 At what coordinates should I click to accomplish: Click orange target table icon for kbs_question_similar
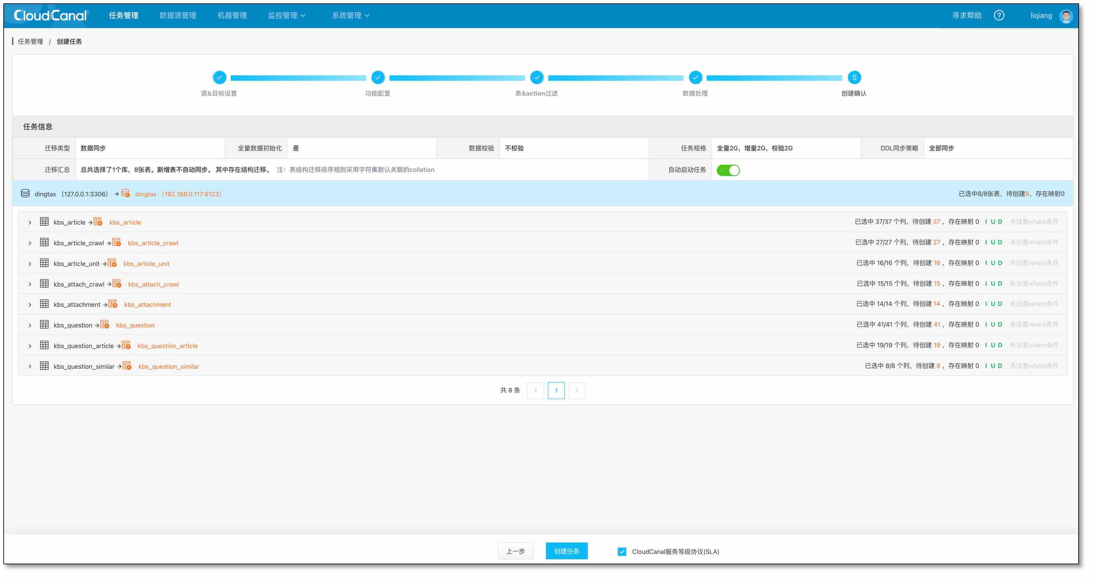pyautogui.click(x=127, y=366)
